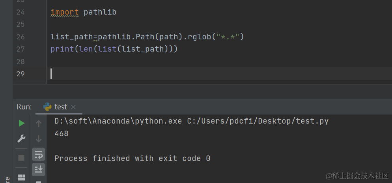Click 'Process finished with exit code 0'
Image resolution: width=392 pixels, height=183 pixels.
click(x=133, y=159)
